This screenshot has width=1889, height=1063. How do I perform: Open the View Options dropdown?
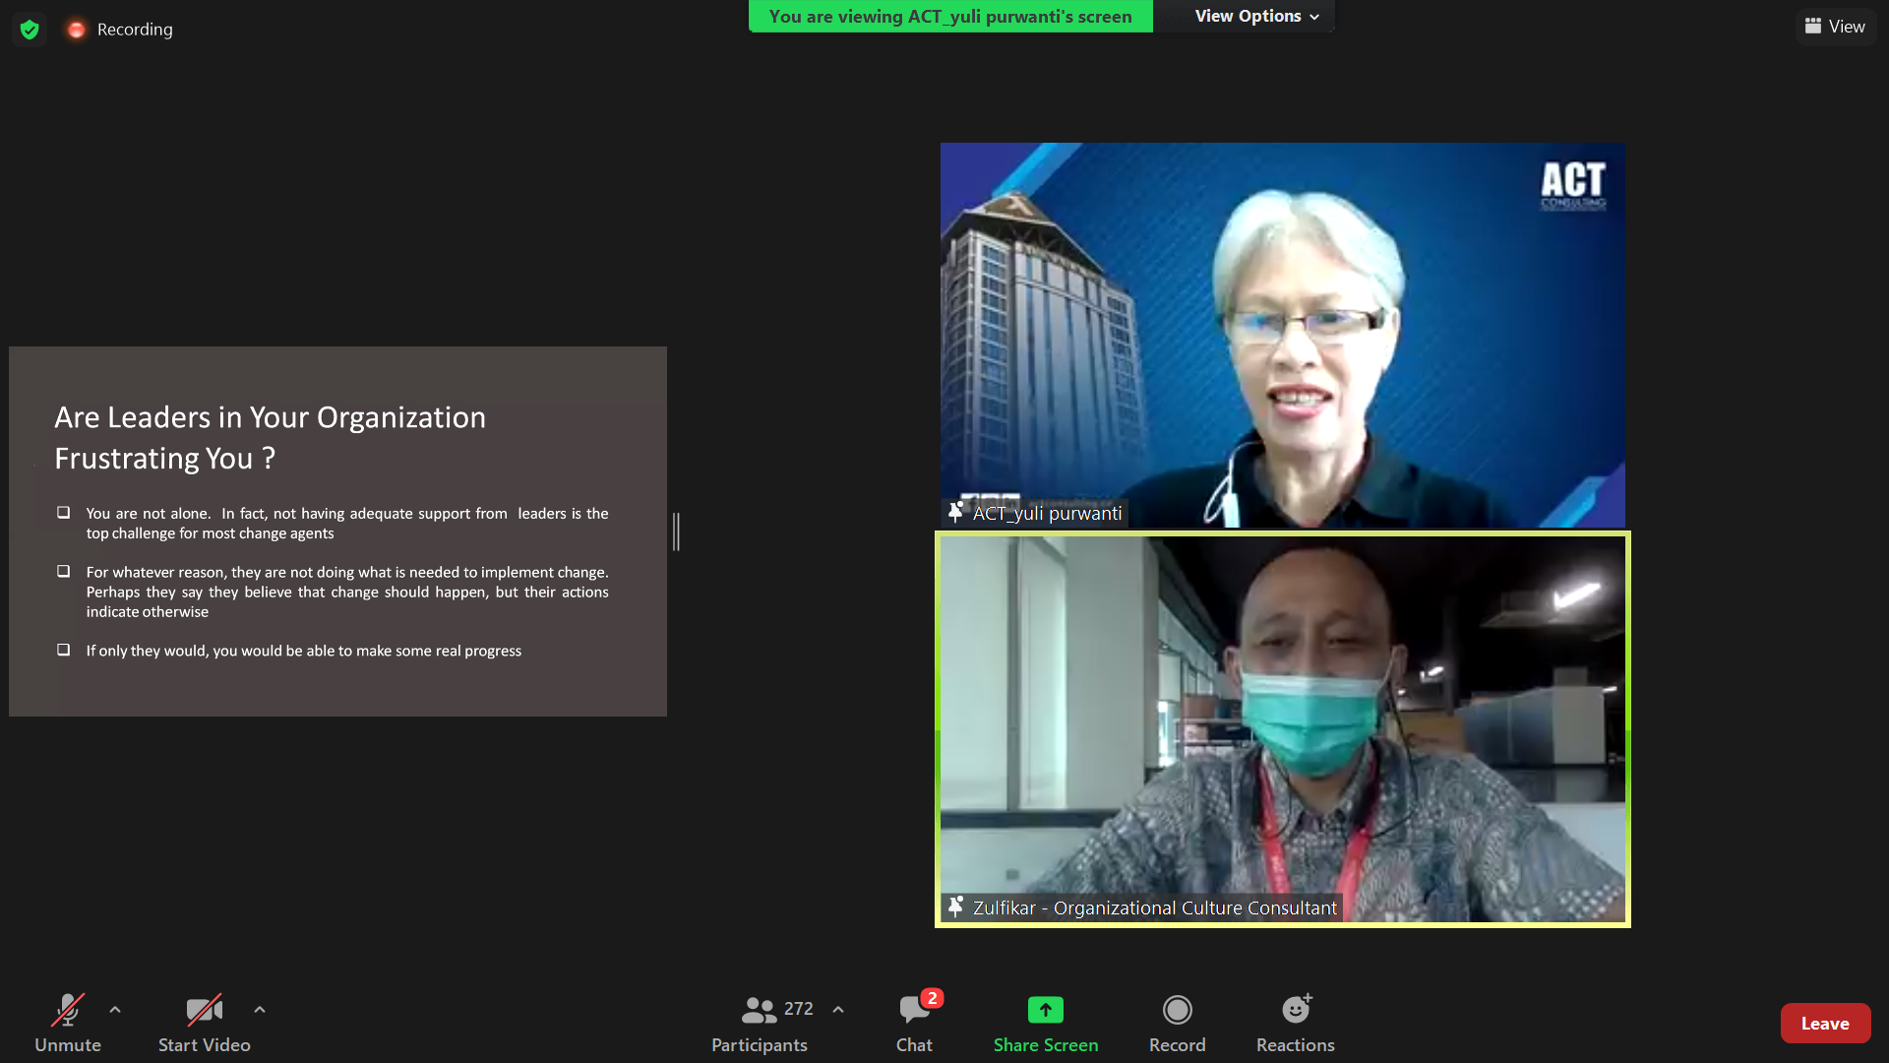coord(1256,16)
